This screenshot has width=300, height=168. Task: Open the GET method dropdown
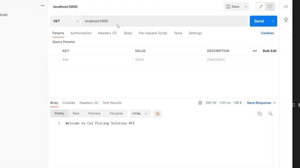(66, 21)
